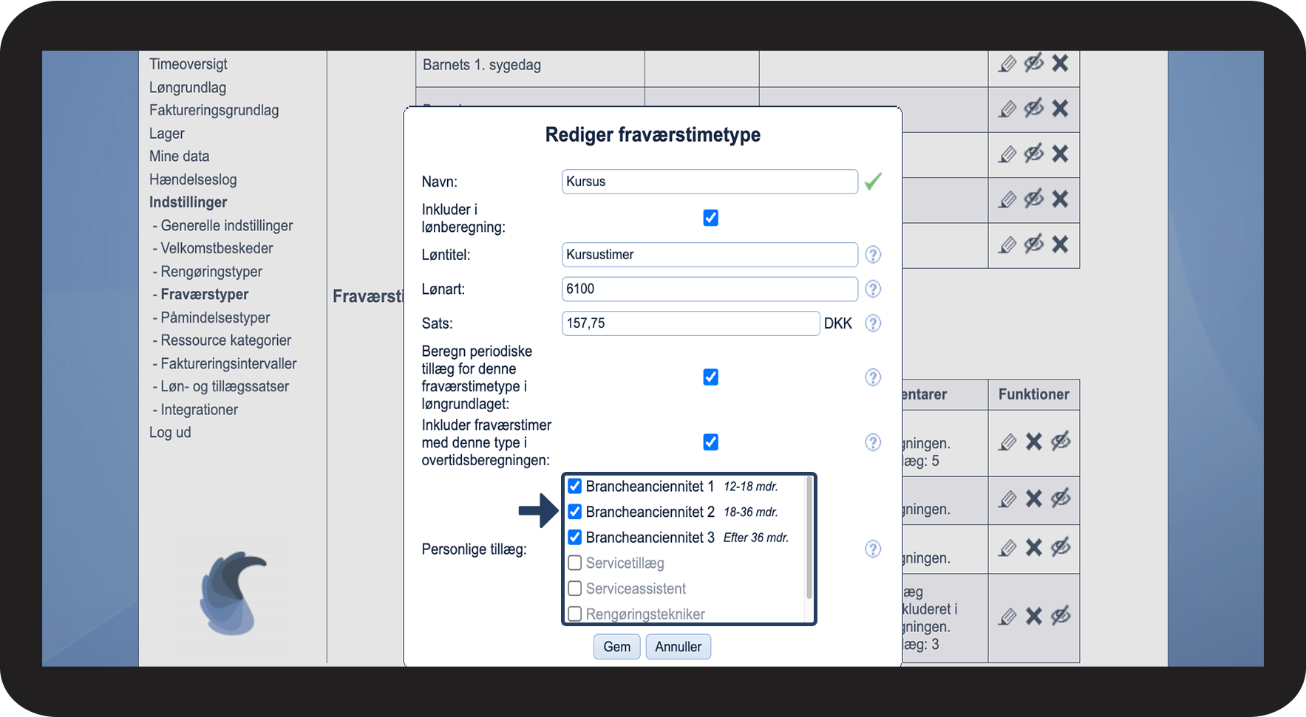Open help icon next to Løntitel field
Viewport: 1306px width, 717px height.
[x=873, y=255]
